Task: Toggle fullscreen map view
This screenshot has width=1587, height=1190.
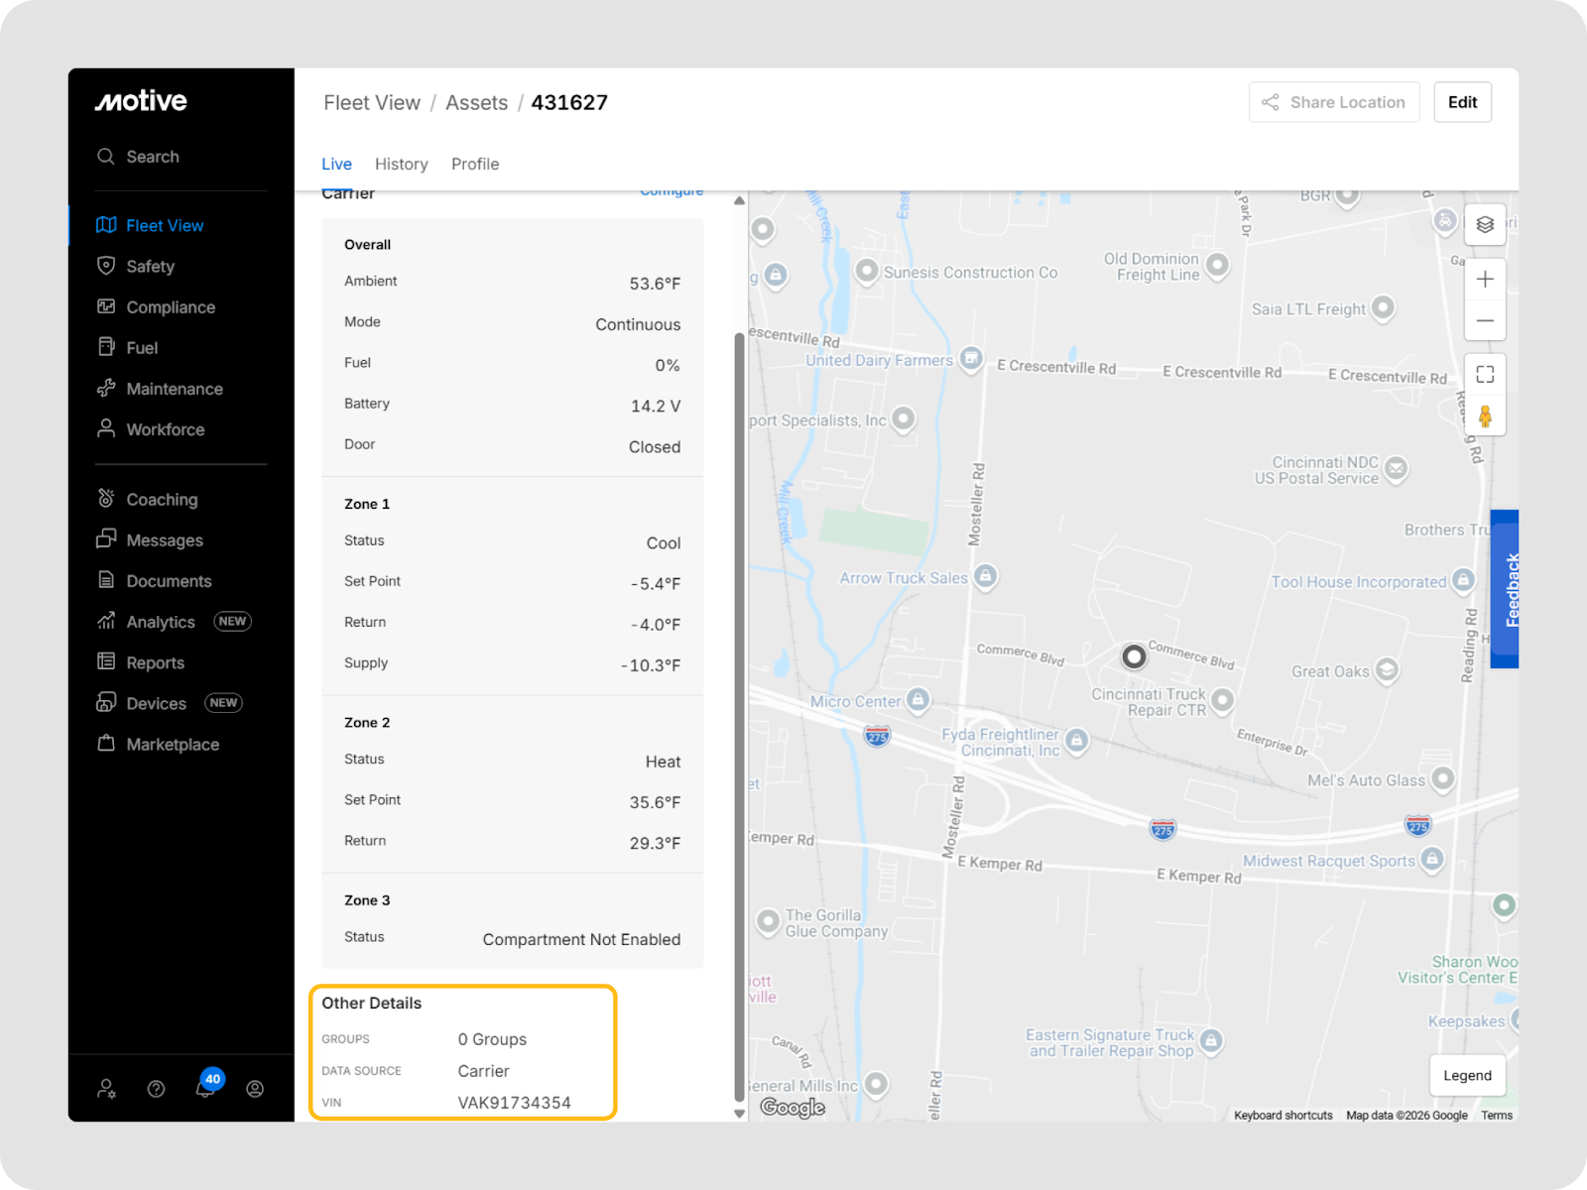Action: point(1484,375)
